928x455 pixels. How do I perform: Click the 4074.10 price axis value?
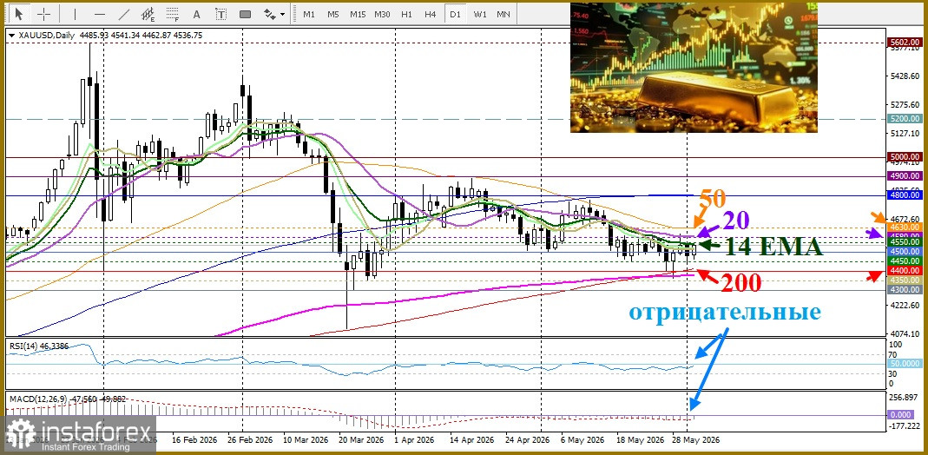[905, 333]
